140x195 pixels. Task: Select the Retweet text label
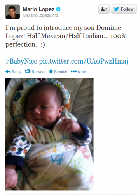click(x=38, y=72)
